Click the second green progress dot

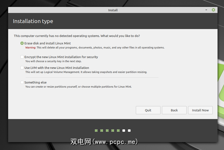(102, 130)
